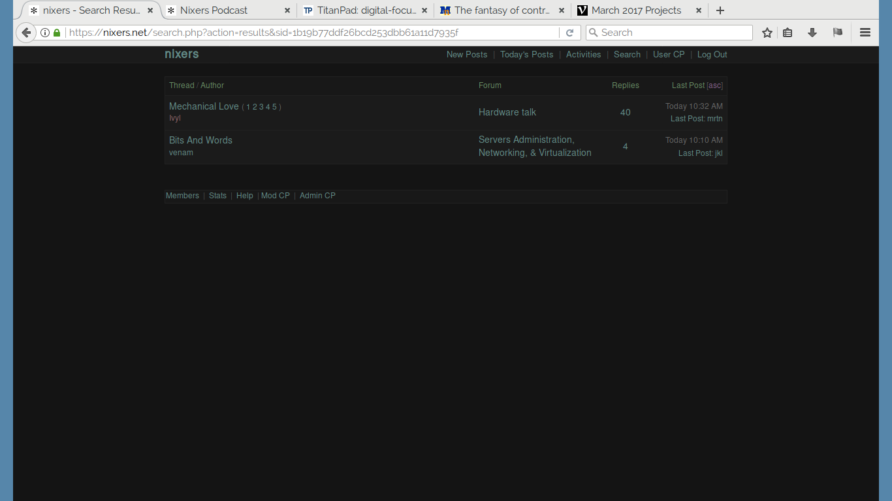Open the hamburger browser menu
This screenshot has width=892, height=501.
pyautogui.click(x=865, y=33)
